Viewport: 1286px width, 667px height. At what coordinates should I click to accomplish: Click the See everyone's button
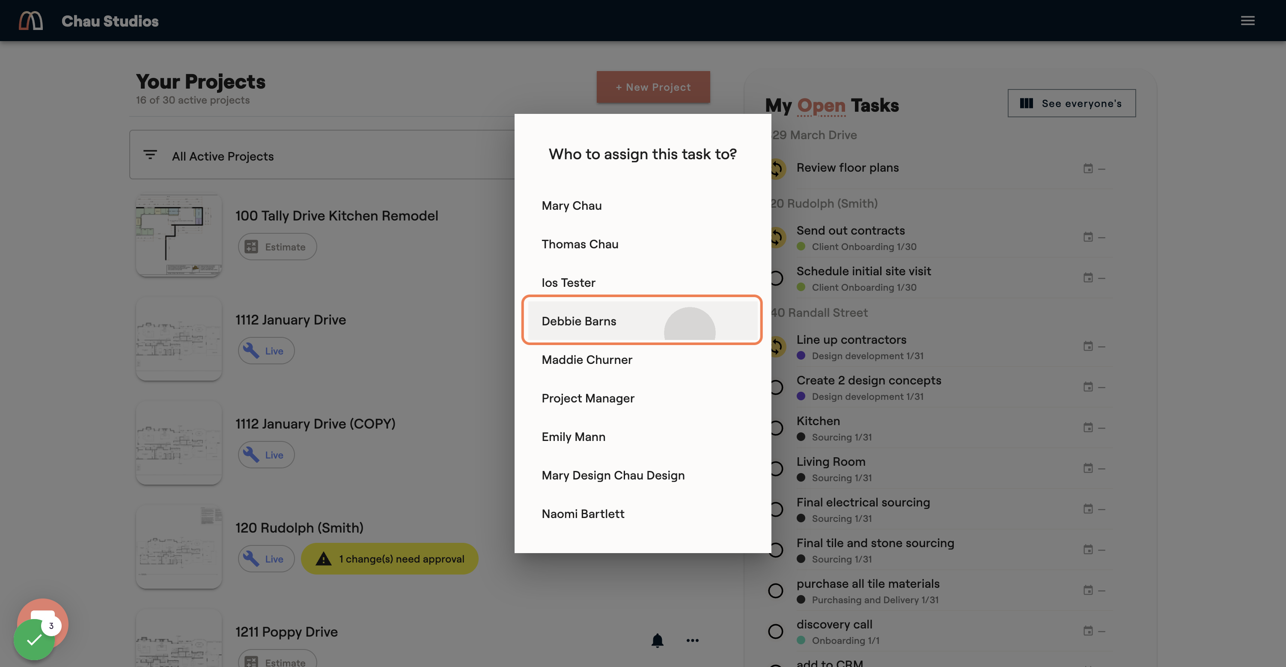pos(1072,103)
